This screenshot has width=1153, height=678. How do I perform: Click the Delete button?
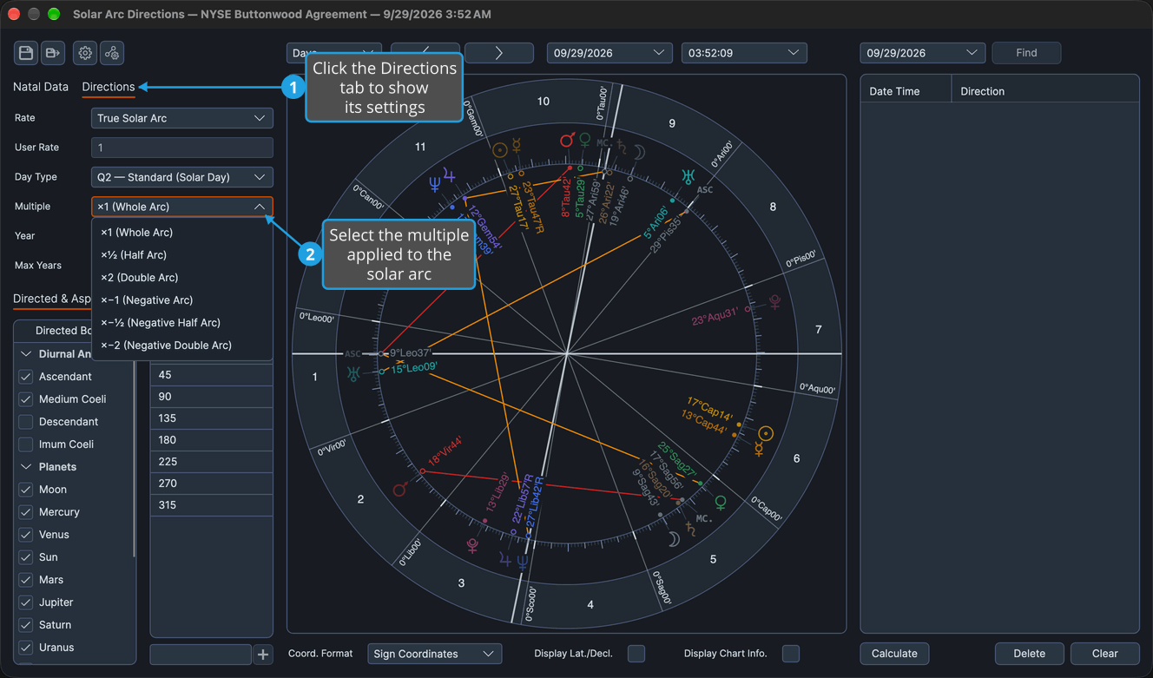(1029, 654)
